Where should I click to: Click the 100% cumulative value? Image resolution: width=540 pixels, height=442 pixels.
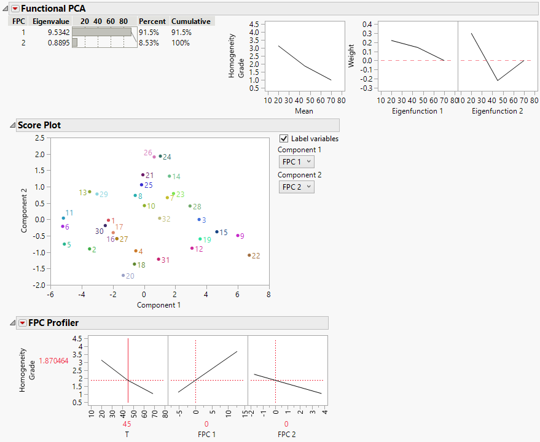coord(181,43)
